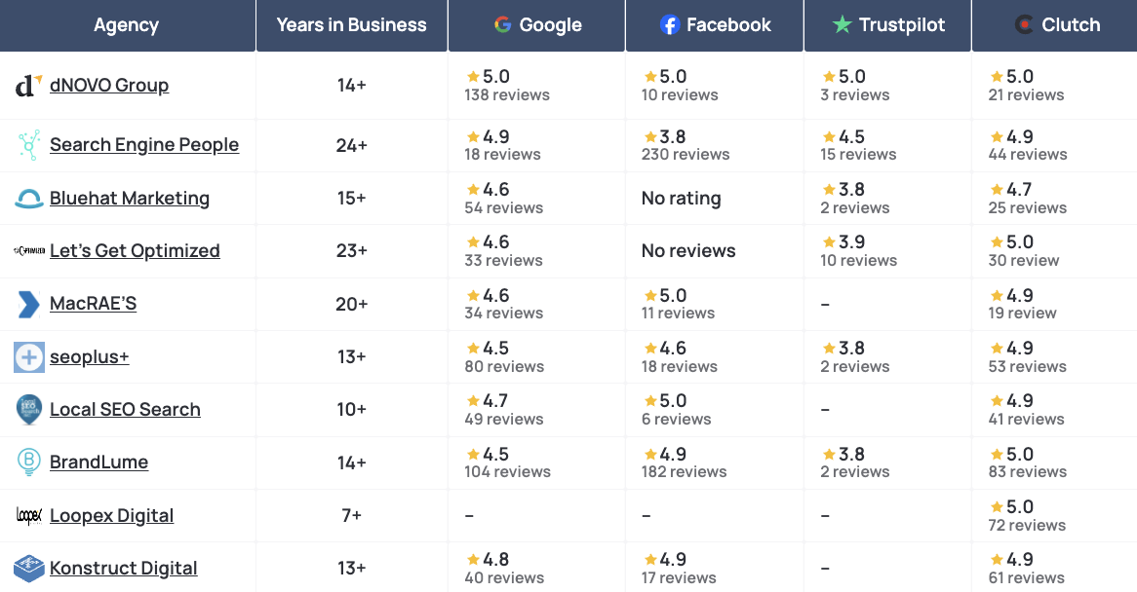1137x592 pixels.
Task: Click the Google logo in the column header
Action: point(503,25)
